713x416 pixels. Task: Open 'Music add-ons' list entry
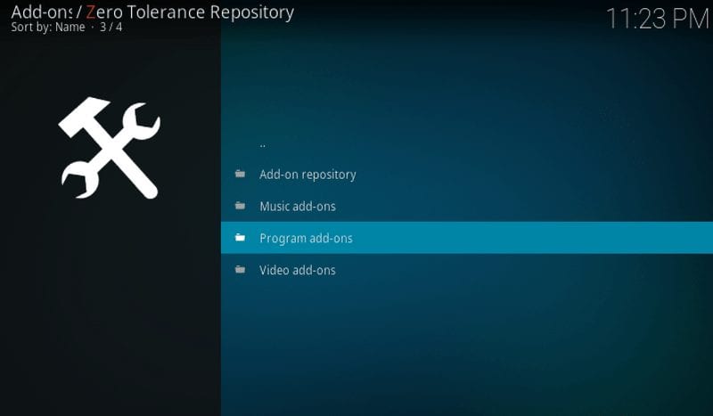(467, 206)
